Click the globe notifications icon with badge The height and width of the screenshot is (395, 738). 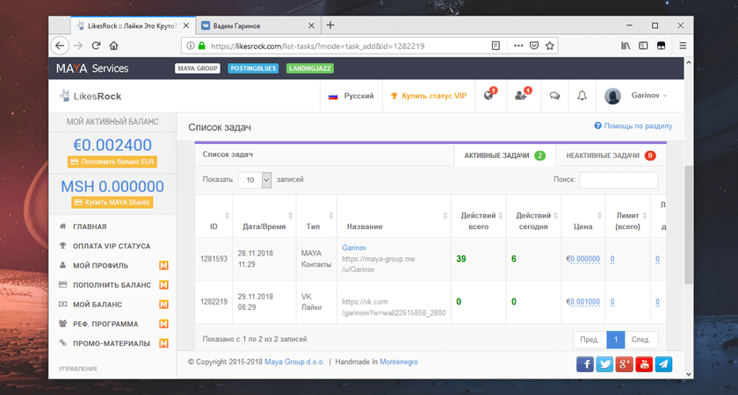[489, 96]
